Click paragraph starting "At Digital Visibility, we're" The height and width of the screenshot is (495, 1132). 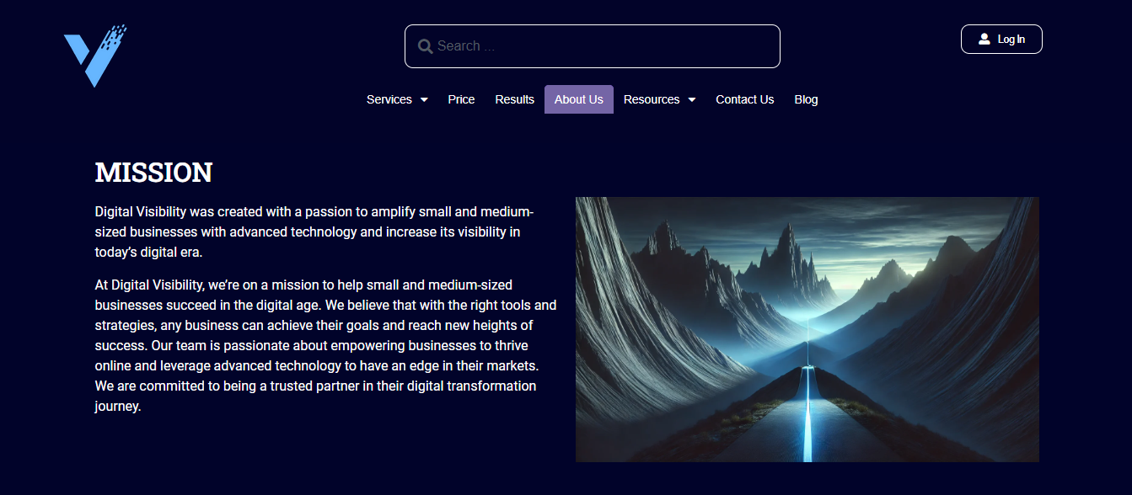(326, 345)
